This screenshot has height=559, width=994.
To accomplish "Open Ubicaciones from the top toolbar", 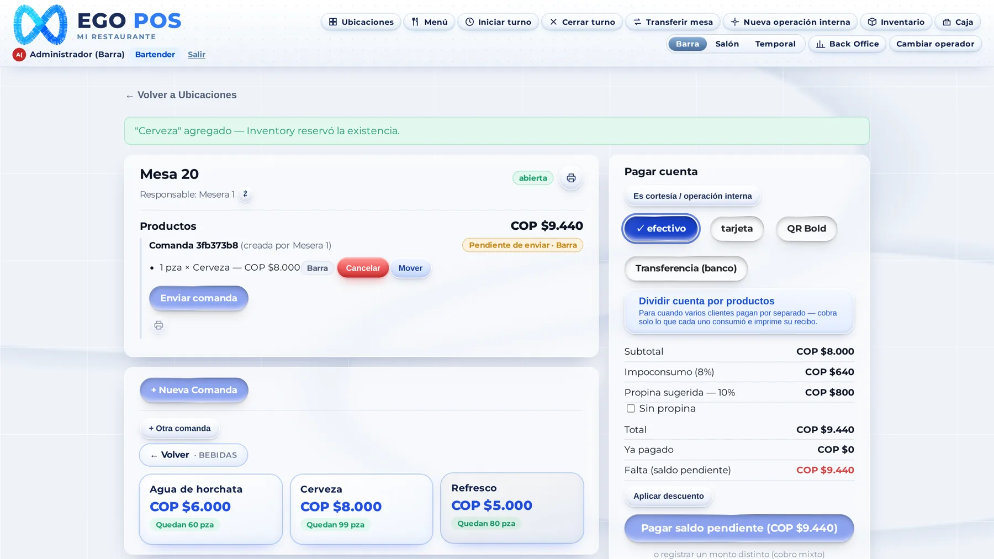I will click(x=361, y=22).
